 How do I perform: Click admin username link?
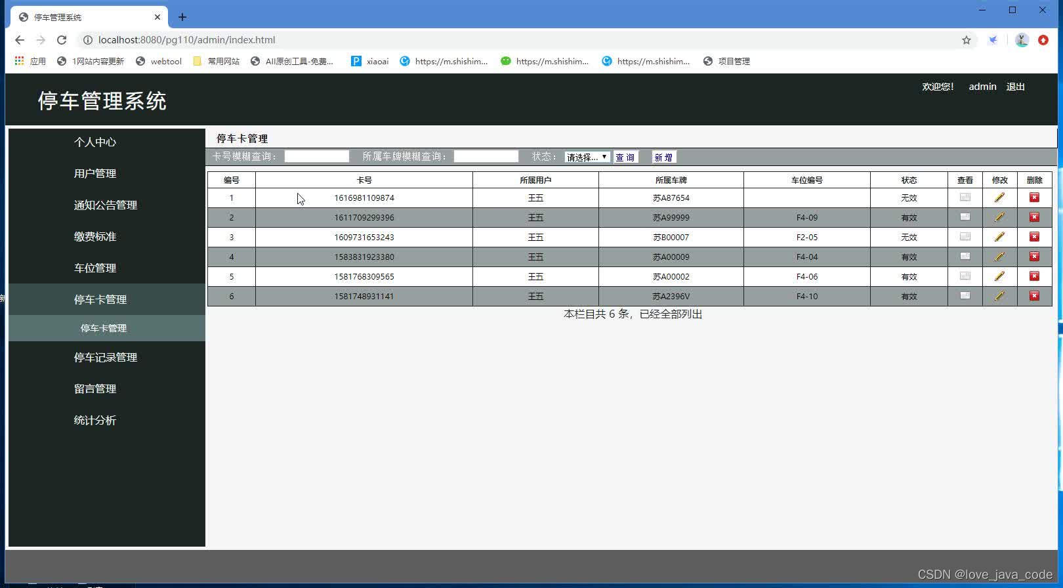pos(982,87)
